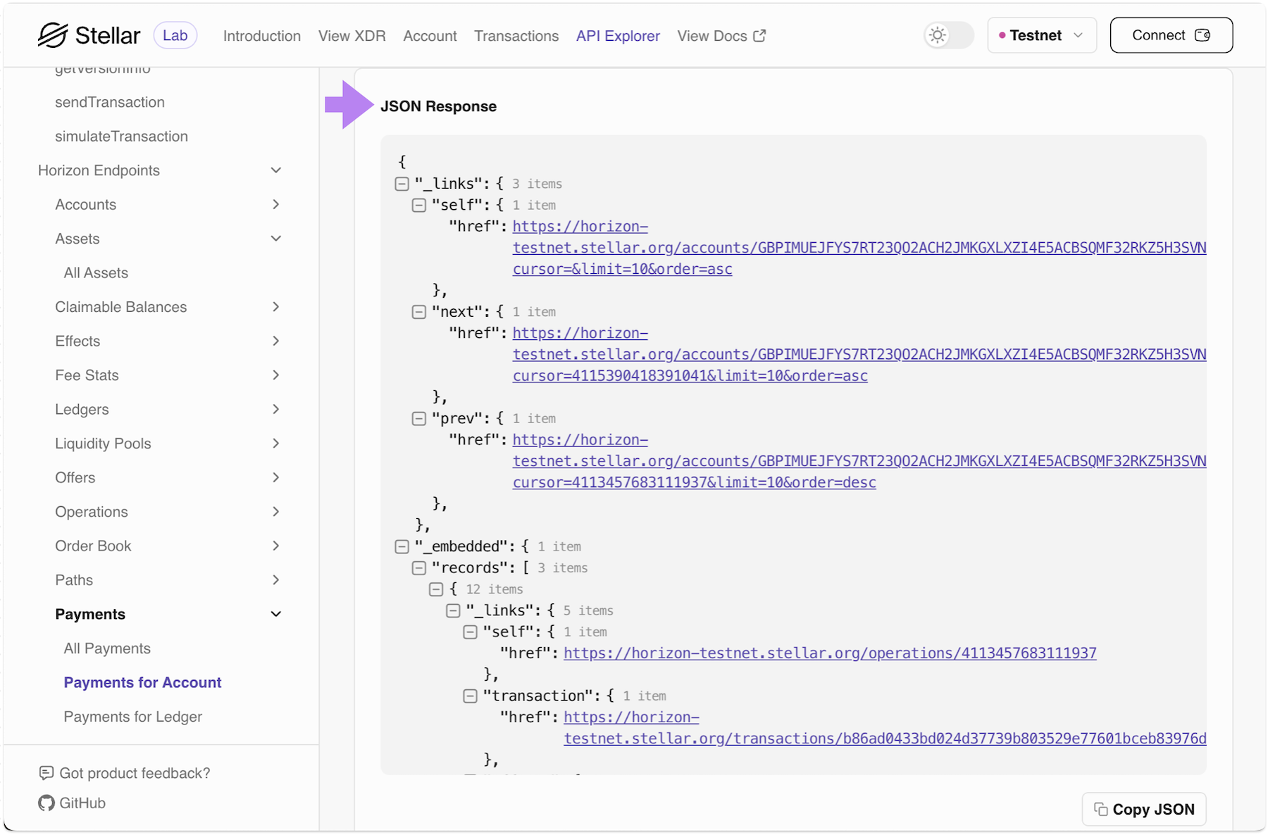Go to View XDR page
This screenshot has height=835, width=1268.
[x=352, y=36]
